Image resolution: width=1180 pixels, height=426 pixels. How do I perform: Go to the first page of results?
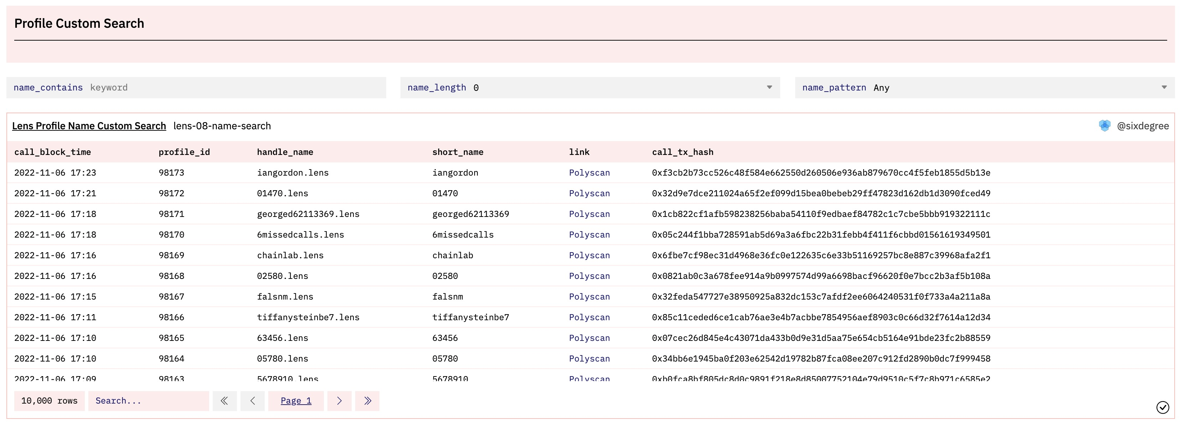coord(224,401)
